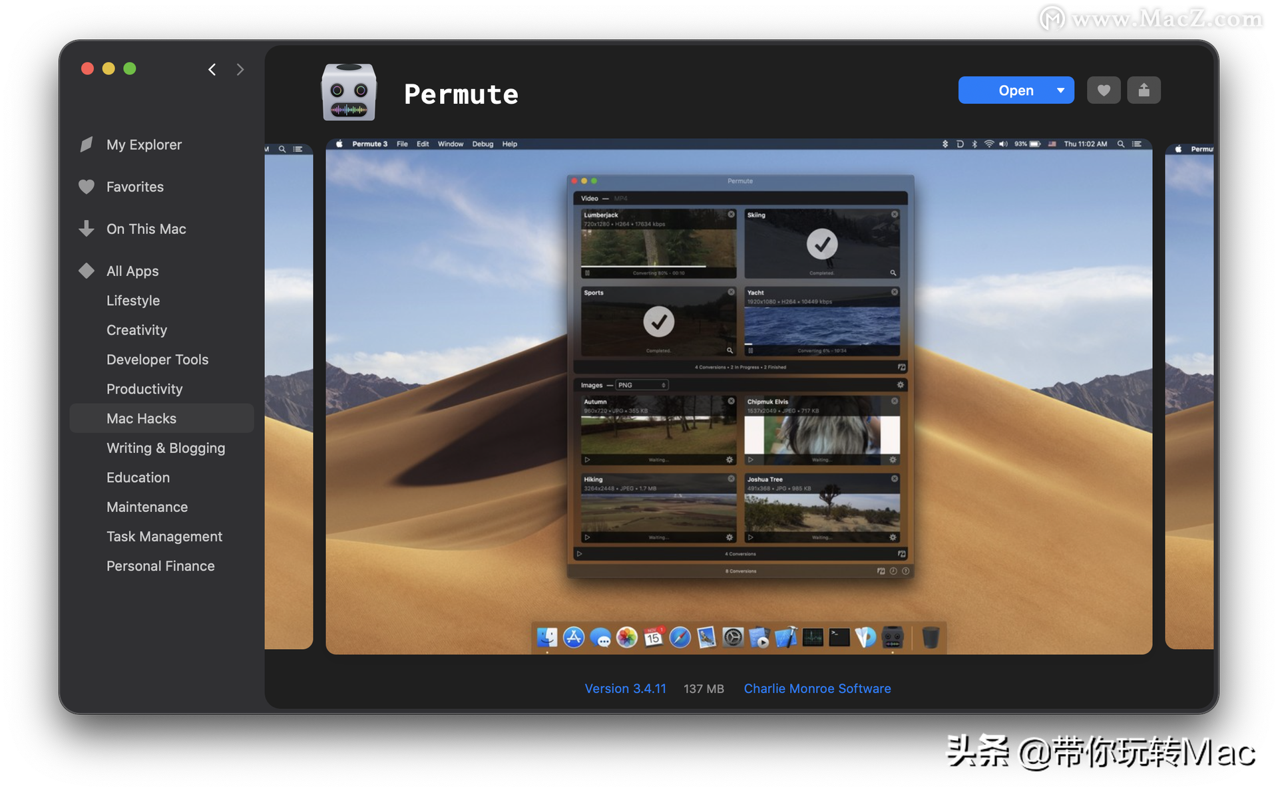Open the Developer Tools category

click(158, 360)
